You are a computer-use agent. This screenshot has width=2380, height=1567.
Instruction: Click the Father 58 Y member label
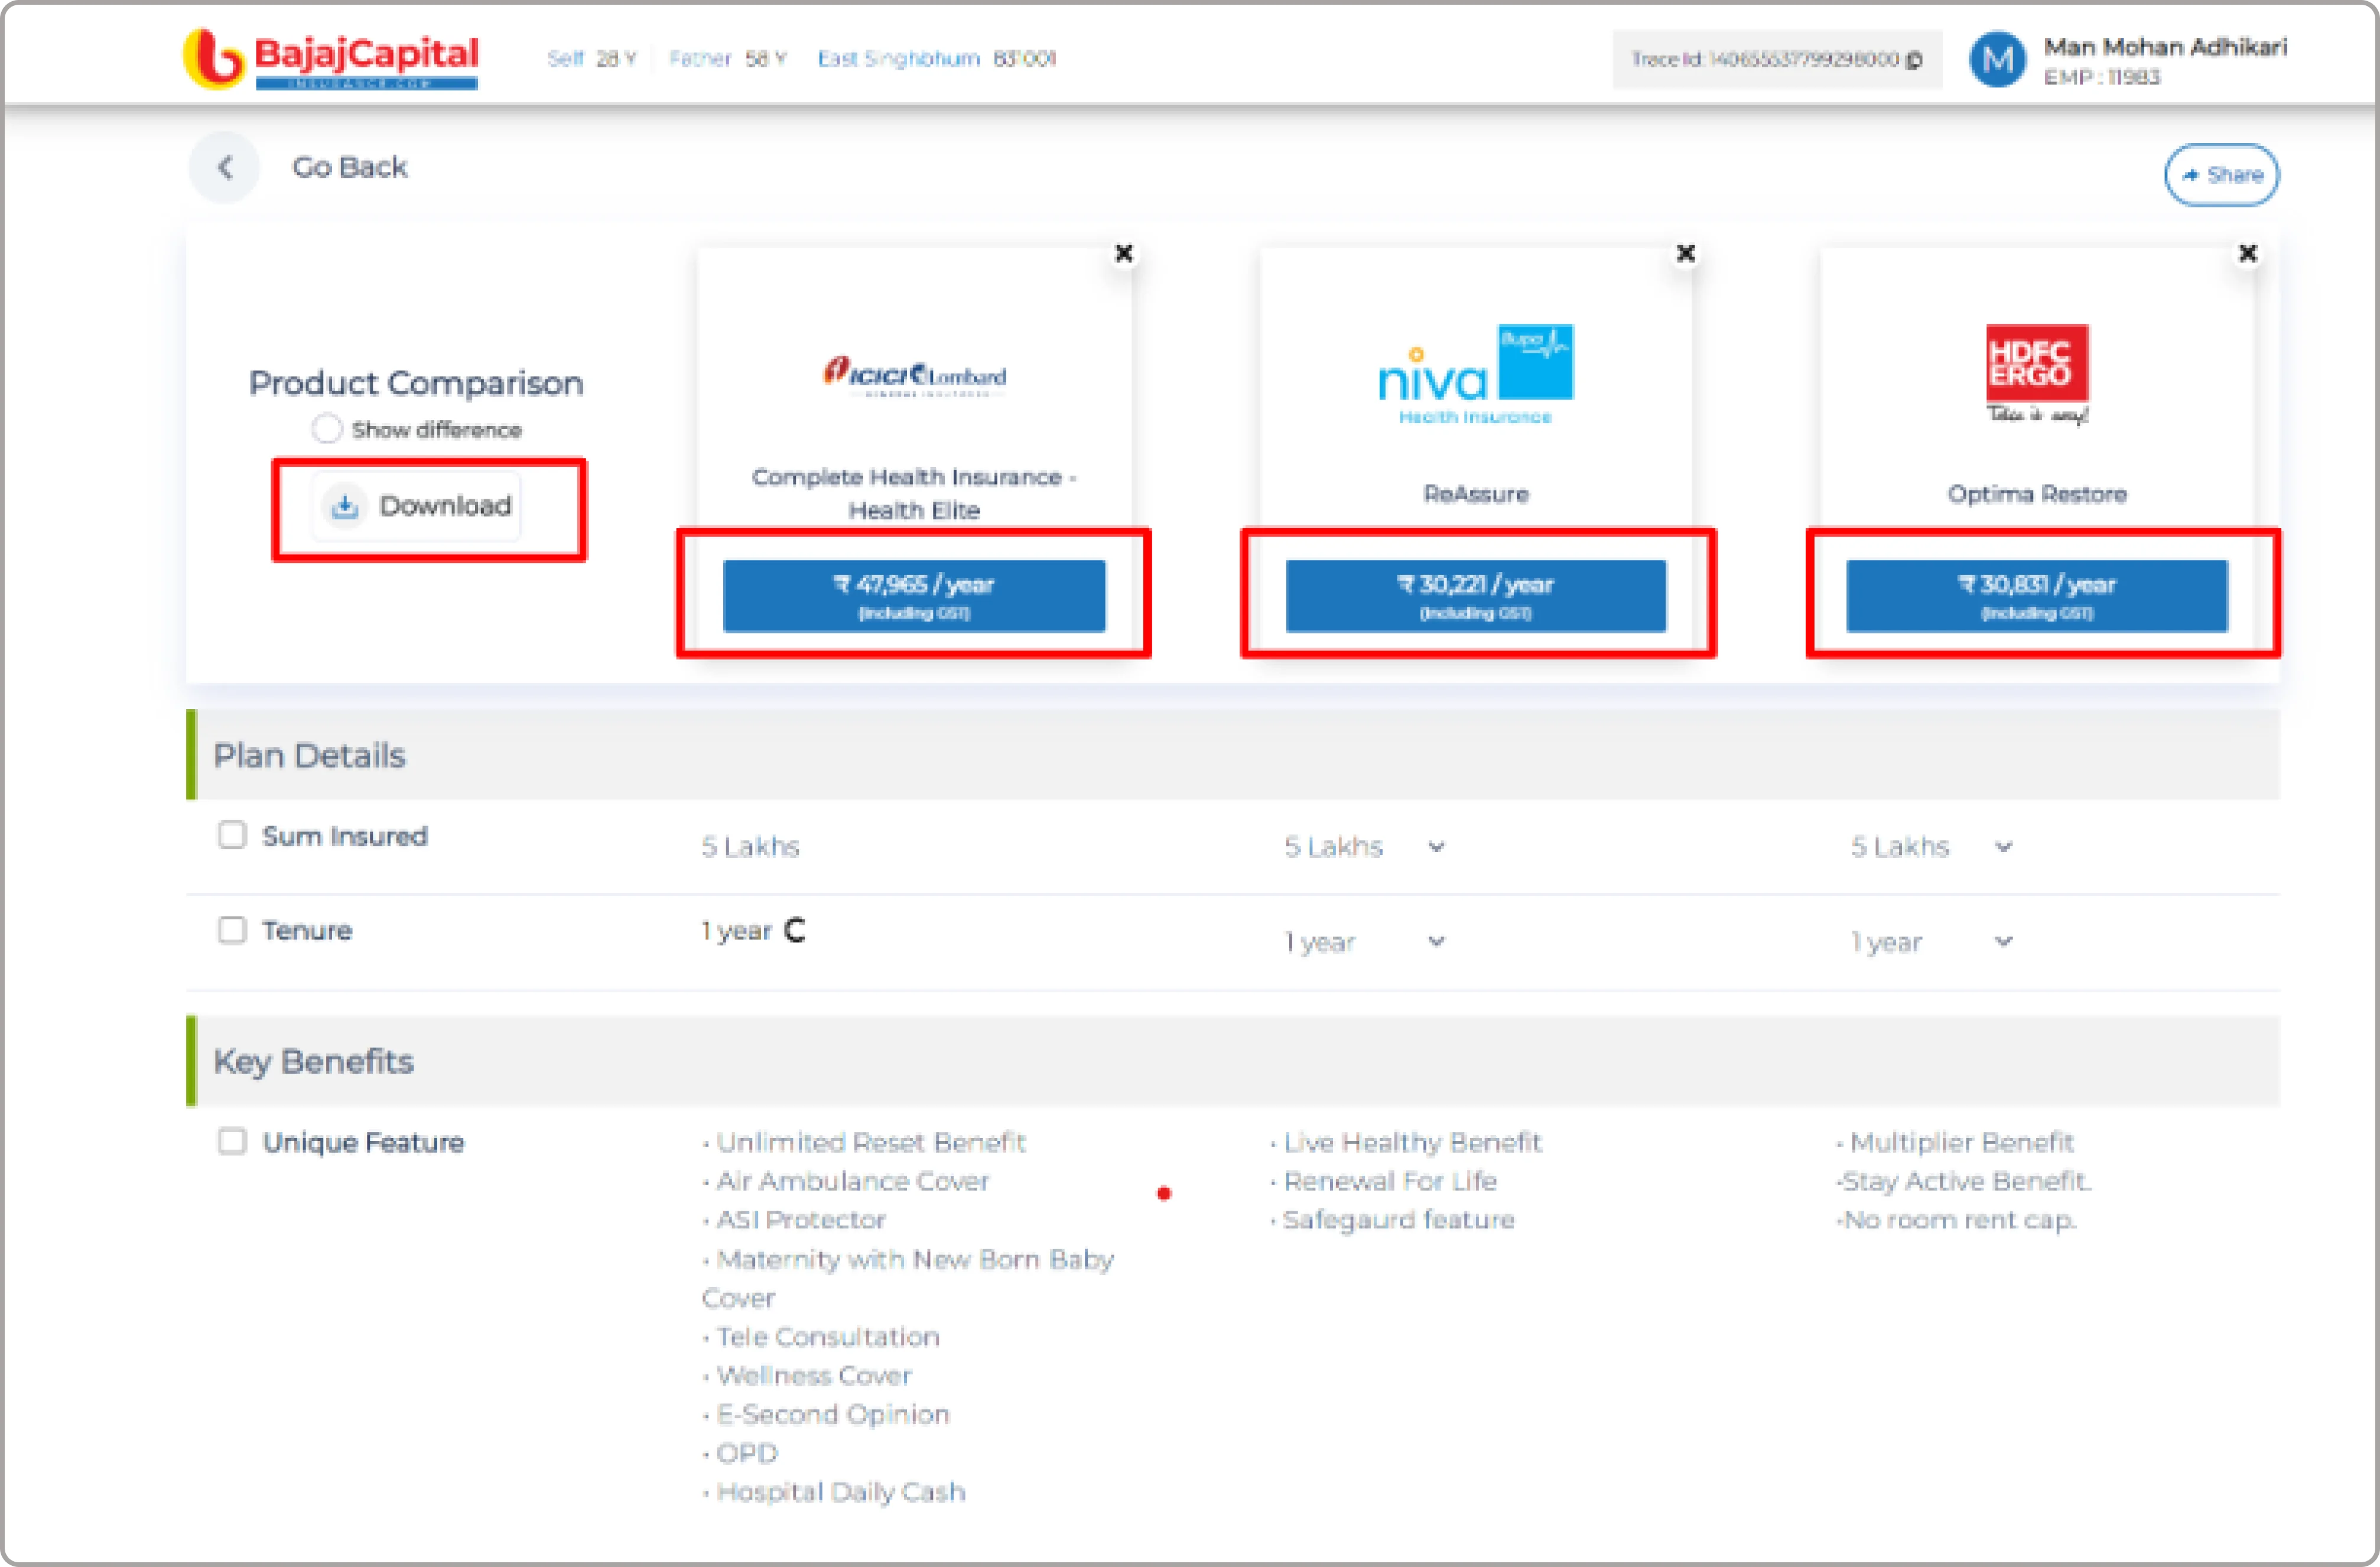(728, 59)
